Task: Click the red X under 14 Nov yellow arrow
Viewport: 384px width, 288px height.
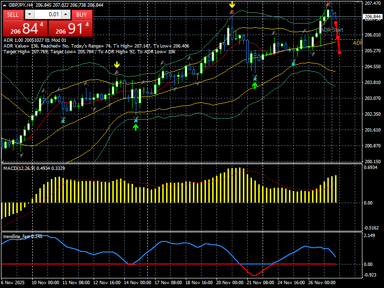Action: [x=117, y=72]
